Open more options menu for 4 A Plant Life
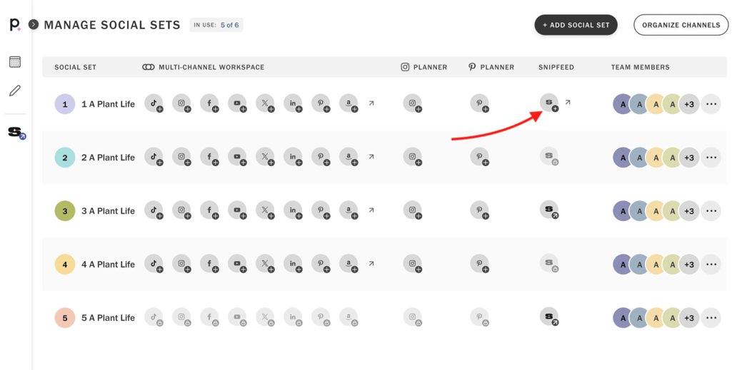 [711, 264]
